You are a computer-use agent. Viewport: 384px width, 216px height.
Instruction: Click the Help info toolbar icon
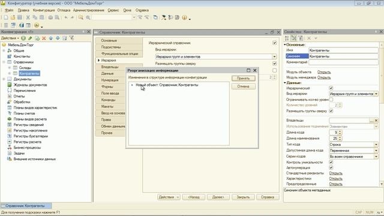coord(184,17)
